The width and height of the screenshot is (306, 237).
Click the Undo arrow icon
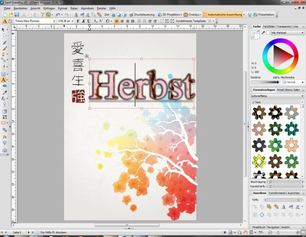pyautogui.click(x=57, y=15)
